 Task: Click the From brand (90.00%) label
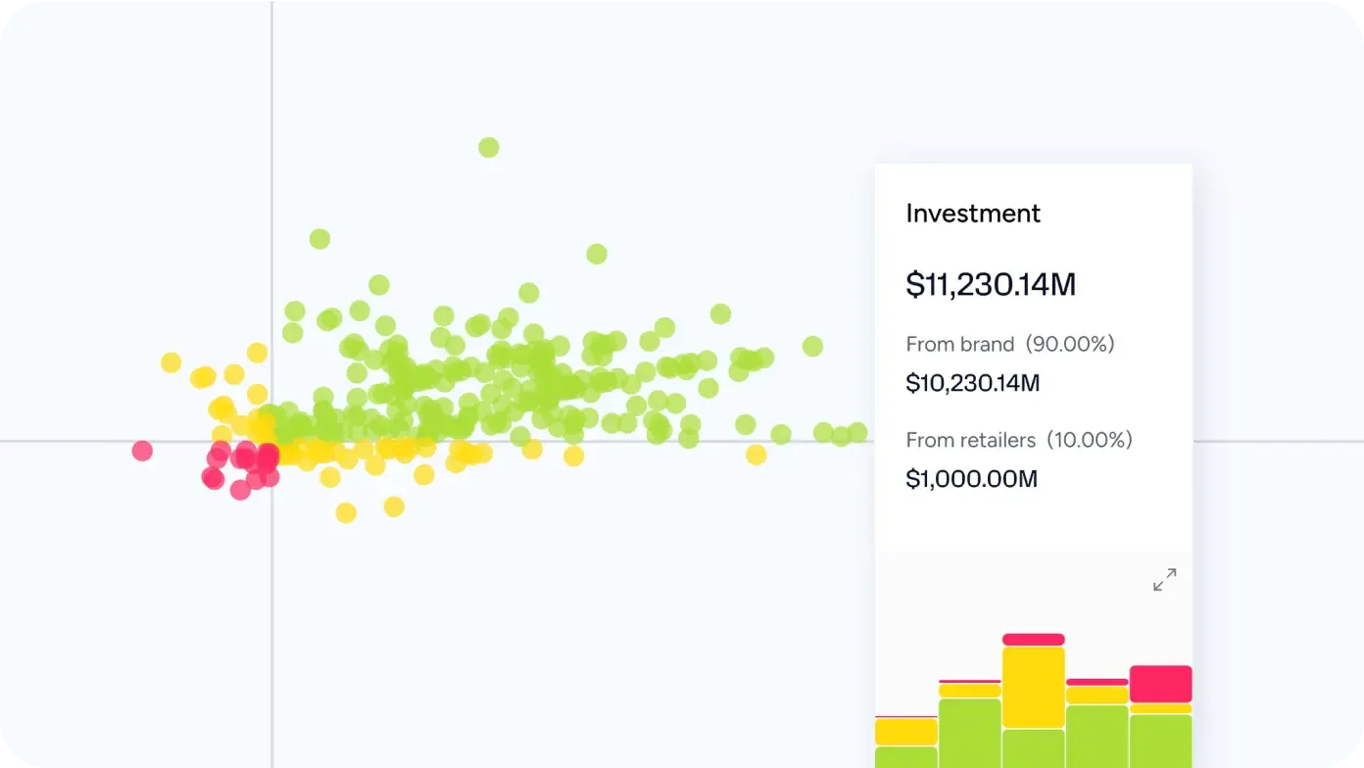(x=1009, y=345)
